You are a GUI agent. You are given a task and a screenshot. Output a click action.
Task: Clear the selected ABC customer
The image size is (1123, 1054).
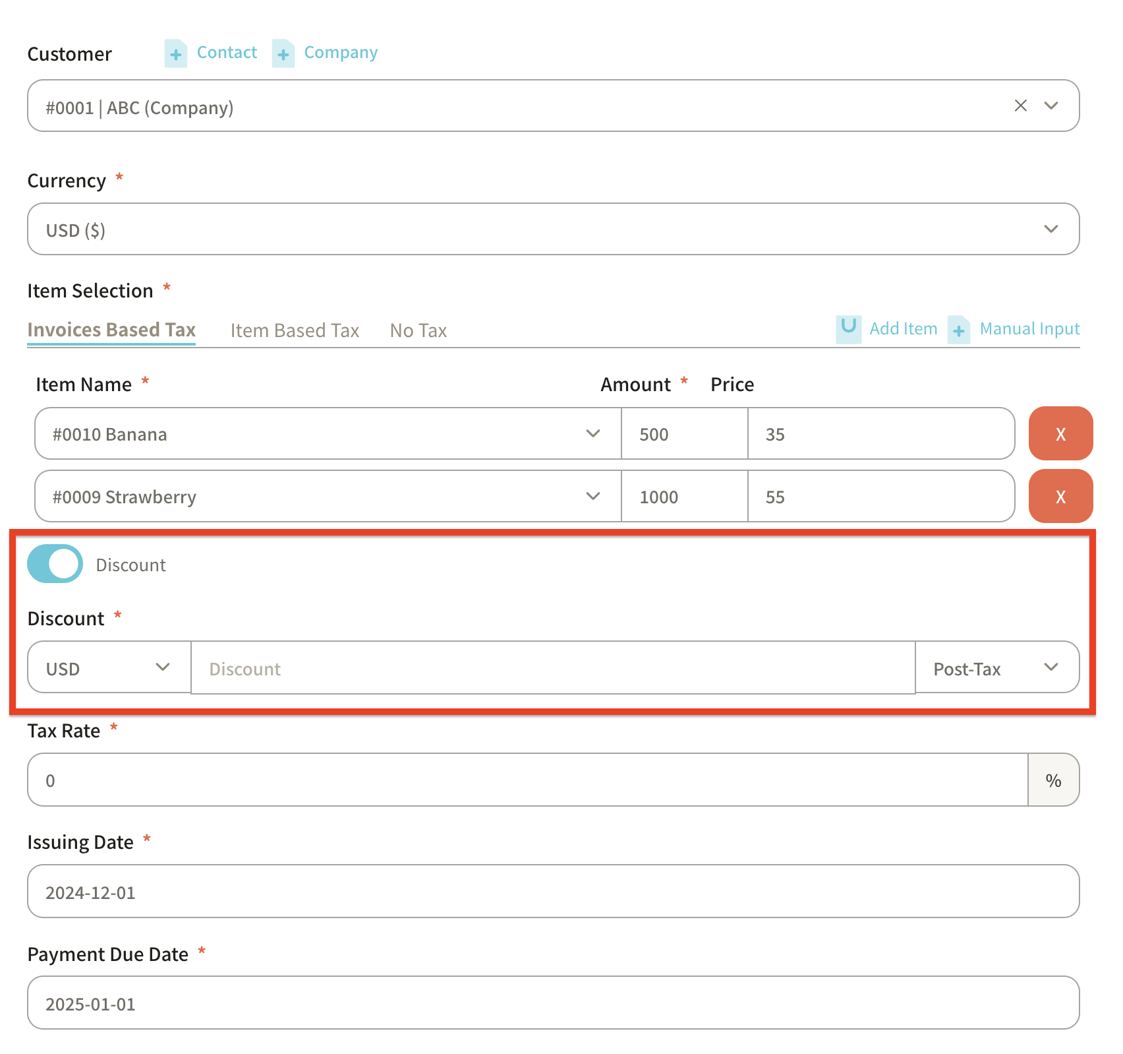pyautogui.click(x=1020, y=106)
